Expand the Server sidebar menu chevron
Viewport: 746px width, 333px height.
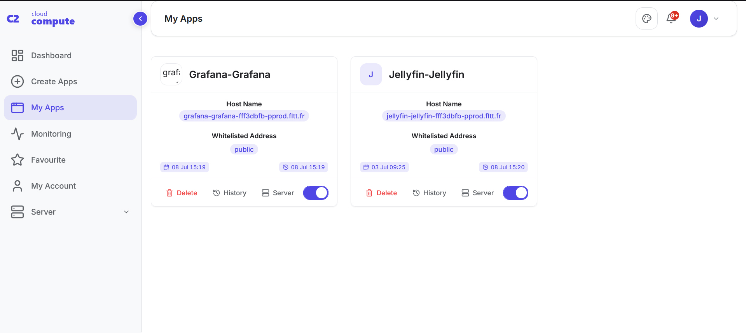[x=126, y=212]
